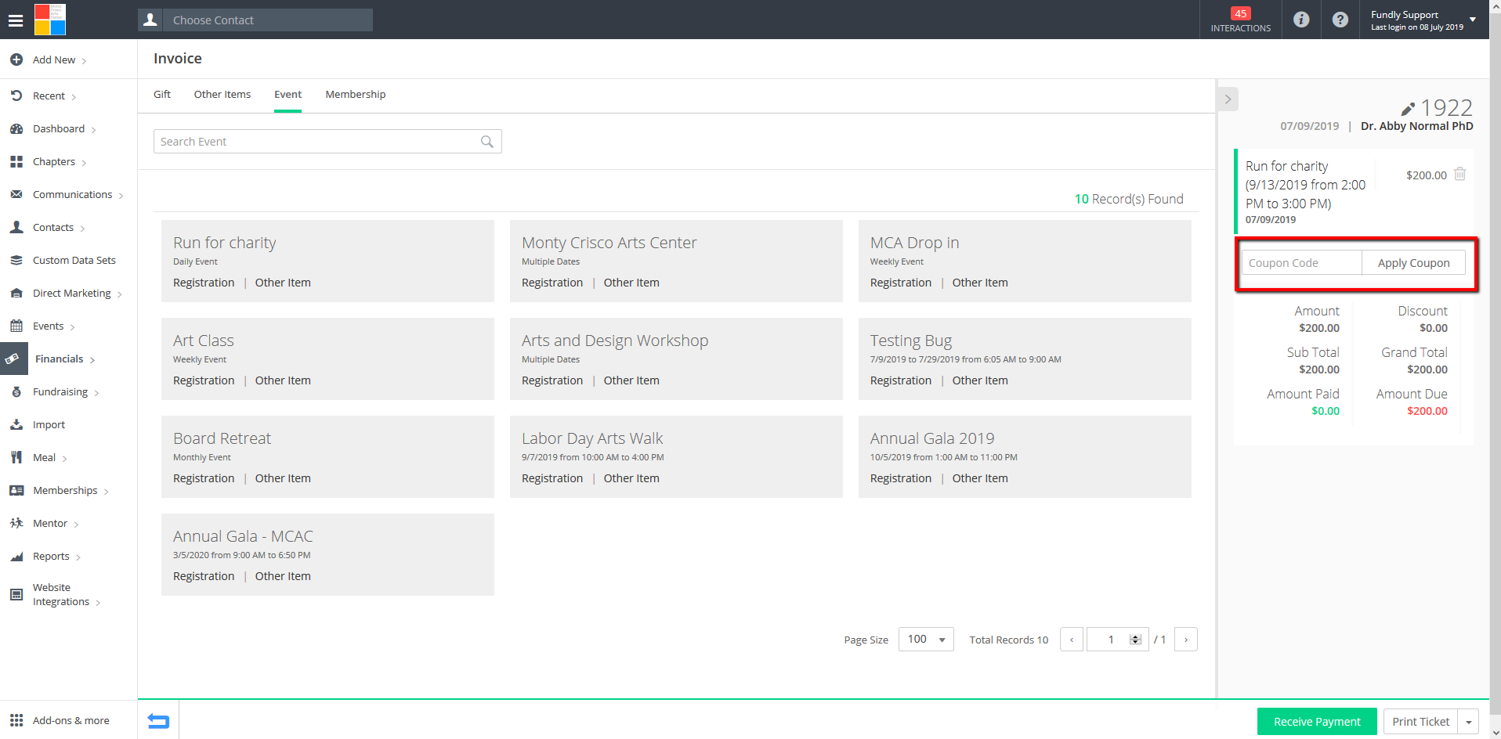
Task: Delete Run for charity line item
Action: pyautogui.click(x=1460, y=174)
